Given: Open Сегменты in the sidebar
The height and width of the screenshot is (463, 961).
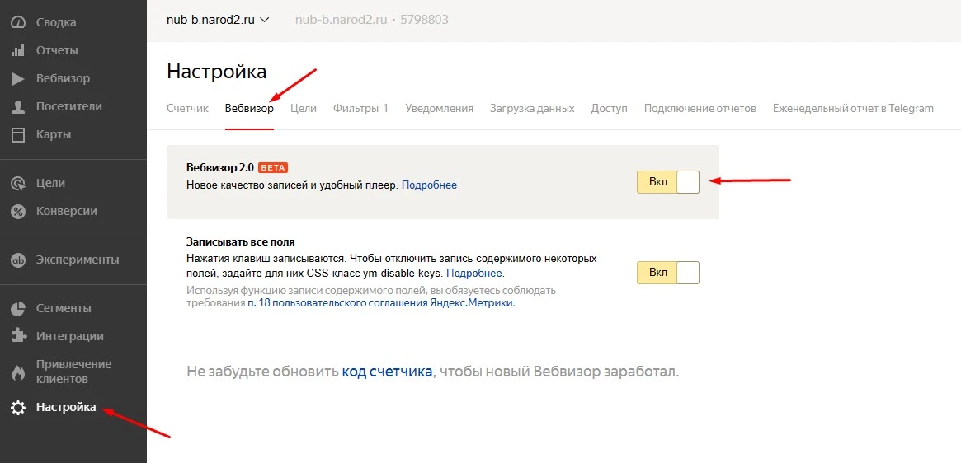Looking at the screenshot, I should coord(64,308).
